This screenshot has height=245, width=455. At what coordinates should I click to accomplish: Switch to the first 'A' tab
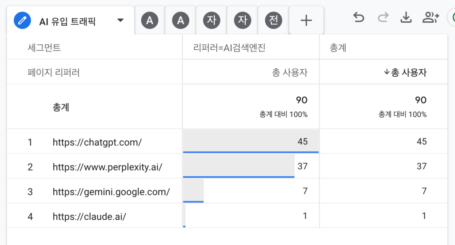point(150,20)
